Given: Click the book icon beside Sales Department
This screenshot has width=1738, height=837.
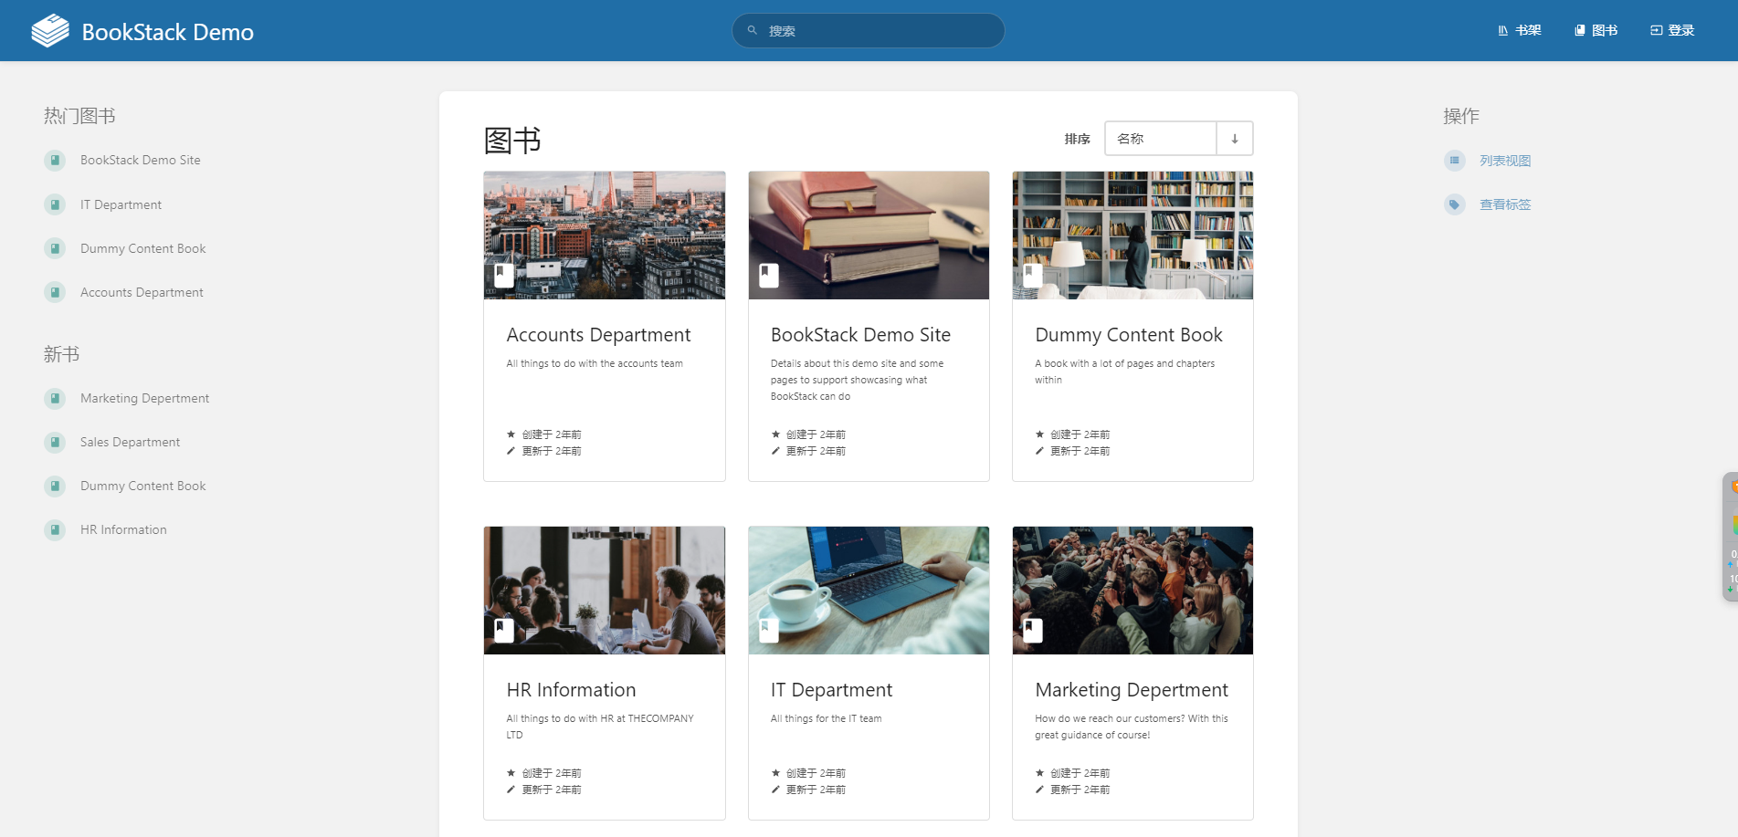Looking at the screenshot, I should click(x=55, y=442).
